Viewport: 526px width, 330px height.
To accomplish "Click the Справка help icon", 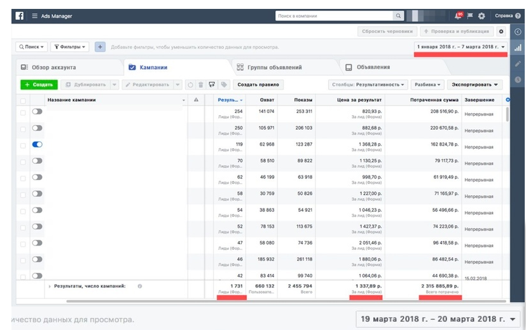I will (x=518, y=16).
